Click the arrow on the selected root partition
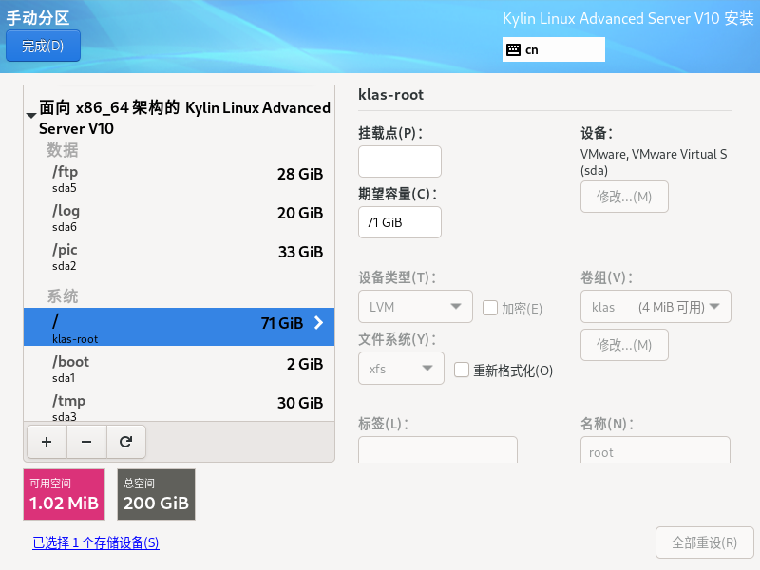The image size is (760, 570). [x=318, y=323]
